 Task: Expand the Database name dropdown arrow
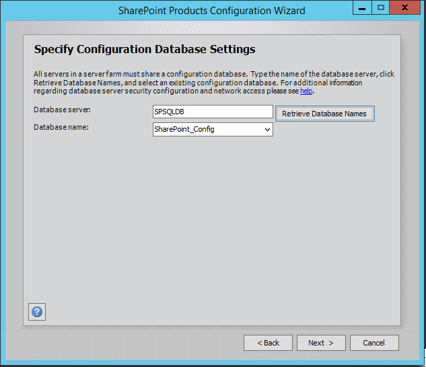(267, 130)
